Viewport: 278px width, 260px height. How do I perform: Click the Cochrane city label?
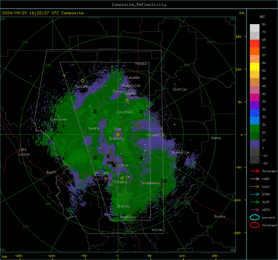[101, 173]
